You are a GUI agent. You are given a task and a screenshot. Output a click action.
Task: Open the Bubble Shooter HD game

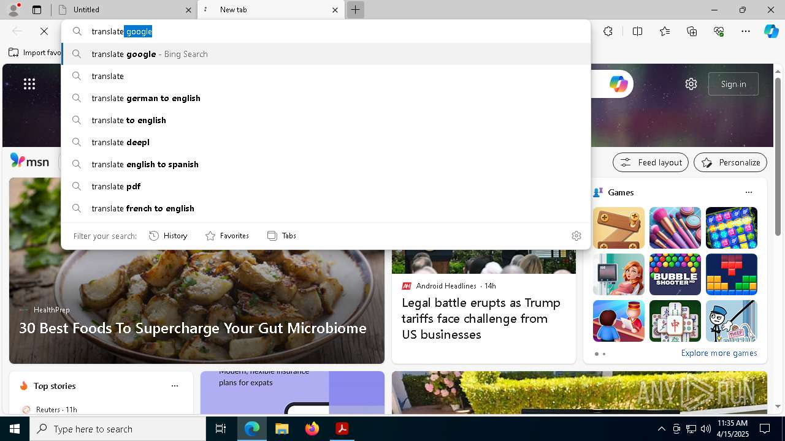point(675,274)
